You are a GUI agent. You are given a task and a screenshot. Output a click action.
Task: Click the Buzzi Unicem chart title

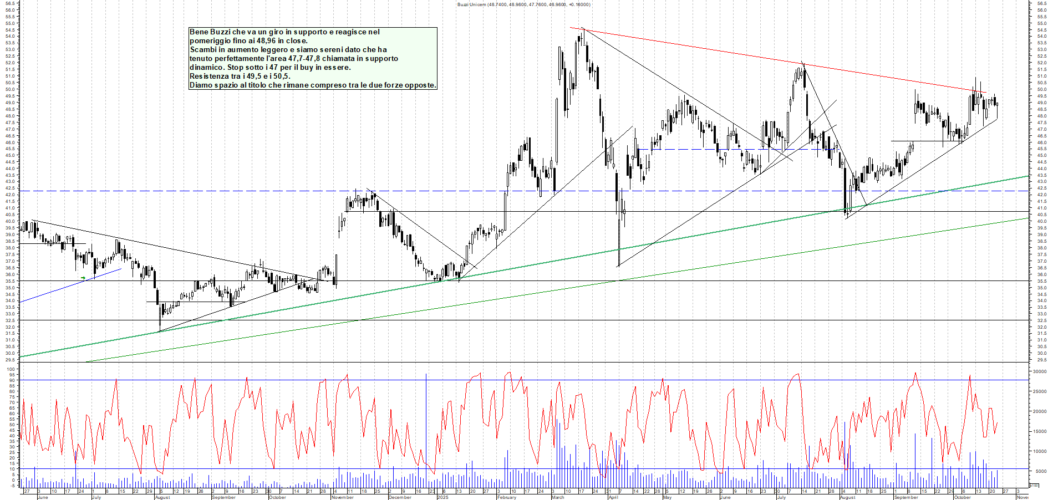(523, 4)
